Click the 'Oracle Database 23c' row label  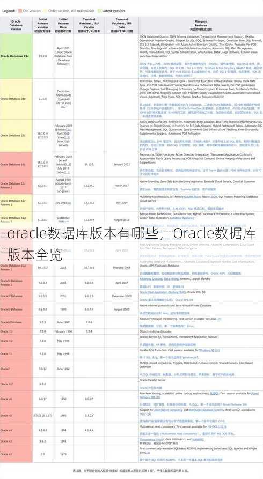[x=14, y=56]
